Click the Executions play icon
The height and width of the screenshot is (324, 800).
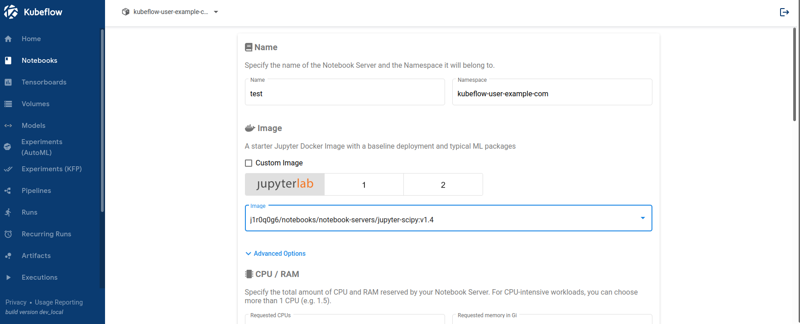[x=8, y=277]
